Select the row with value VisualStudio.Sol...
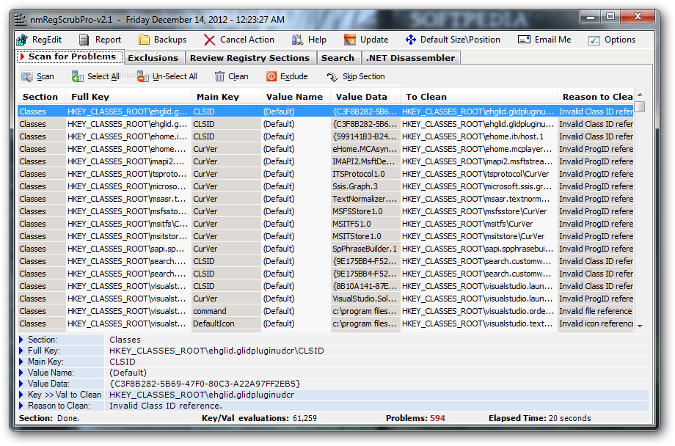The image size is (675, 446). (x=326, y=299)
